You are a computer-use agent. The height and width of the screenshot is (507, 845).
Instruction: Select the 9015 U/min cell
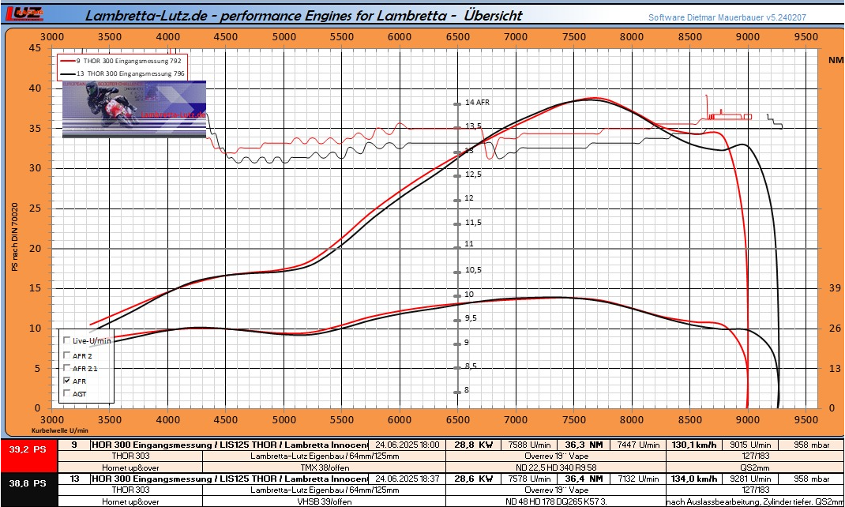[750, 445]
